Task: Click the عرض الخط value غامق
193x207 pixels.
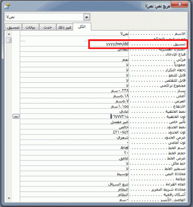Action: click(x=74, y=158)
